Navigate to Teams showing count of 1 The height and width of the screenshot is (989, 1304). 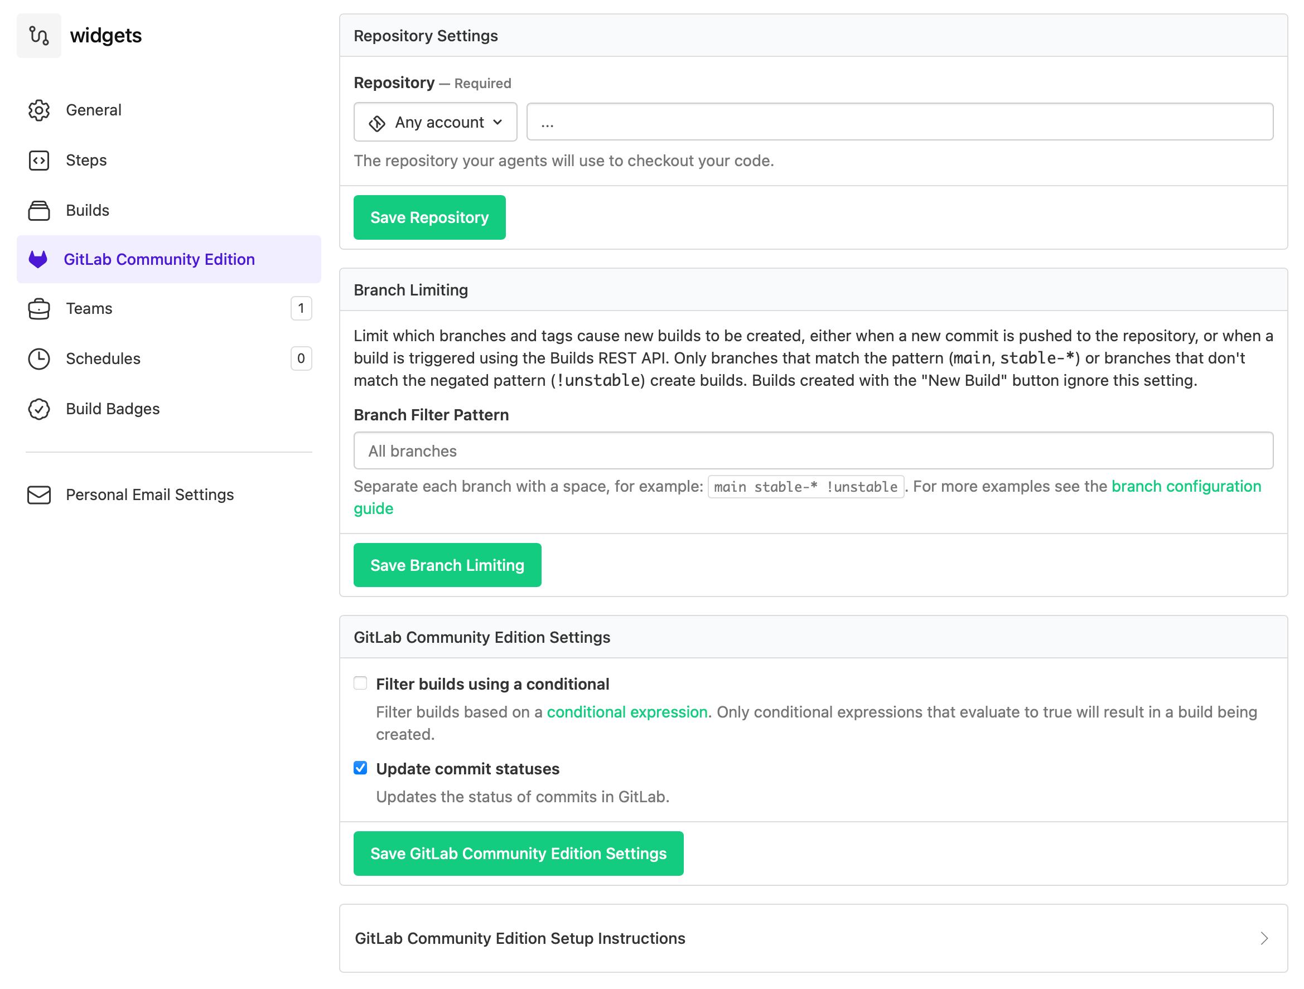(89, 308)
